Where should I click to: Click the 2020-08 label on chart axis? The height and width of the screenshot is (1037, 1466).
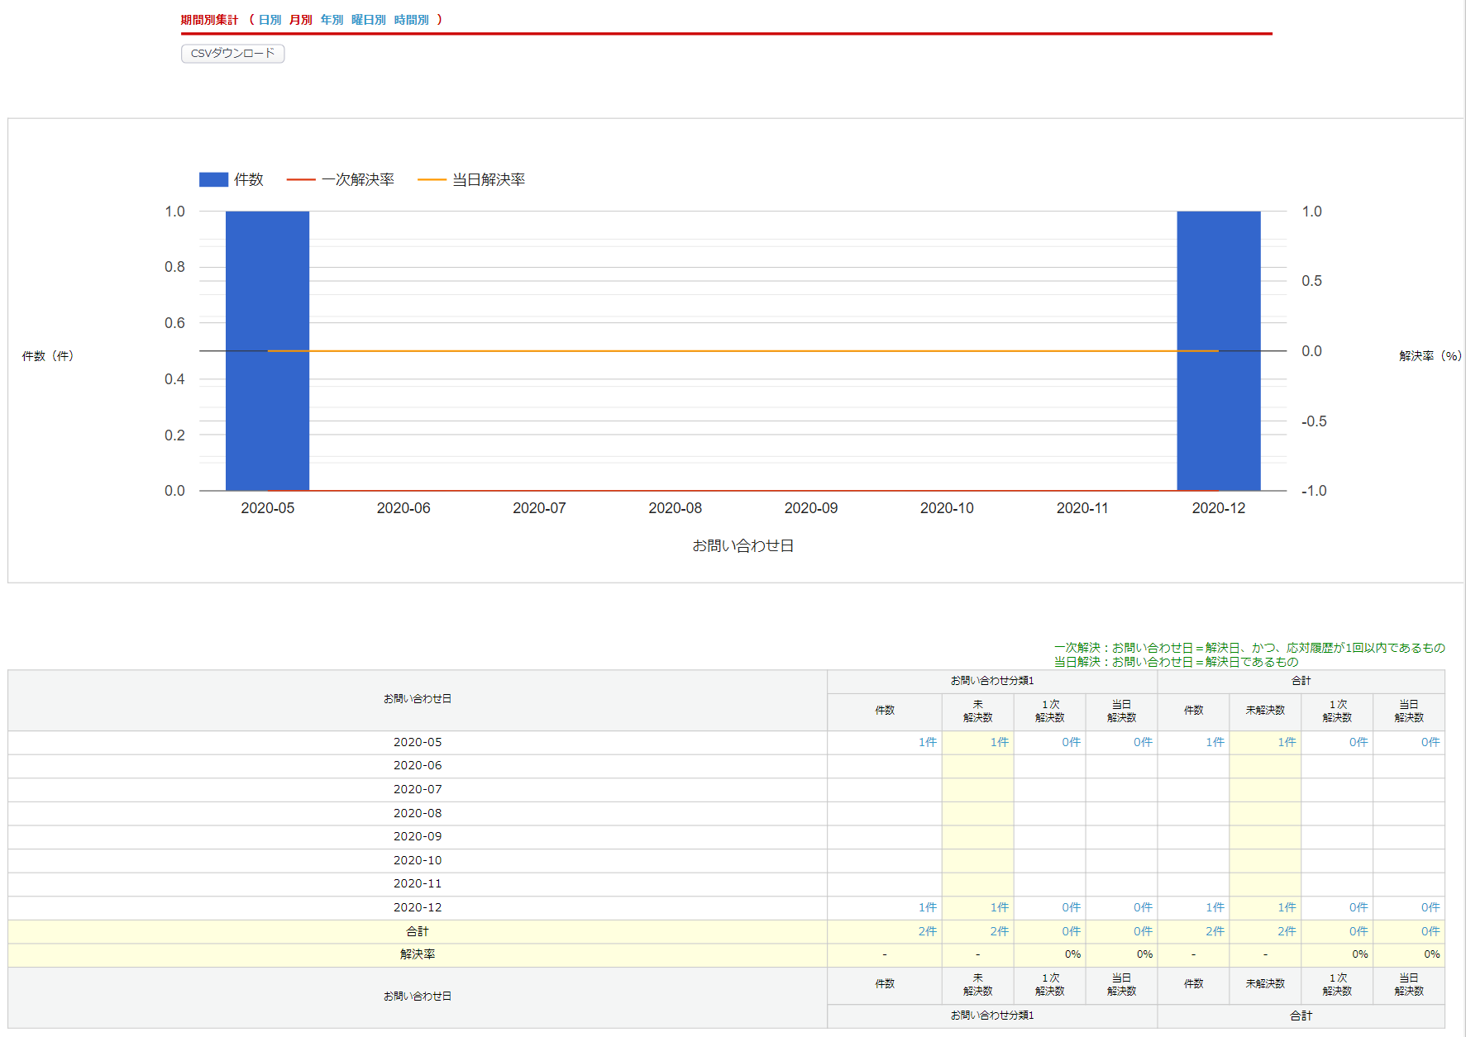(675, 508)
